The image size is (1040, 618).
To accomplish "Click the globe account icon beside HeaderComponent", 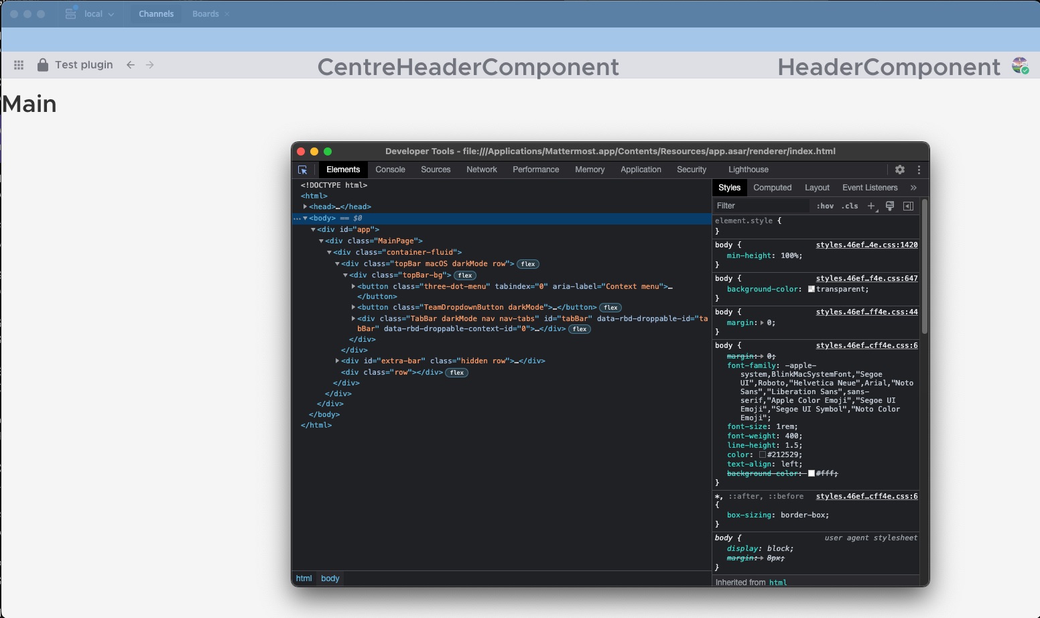I will [x=1021, y=66].
